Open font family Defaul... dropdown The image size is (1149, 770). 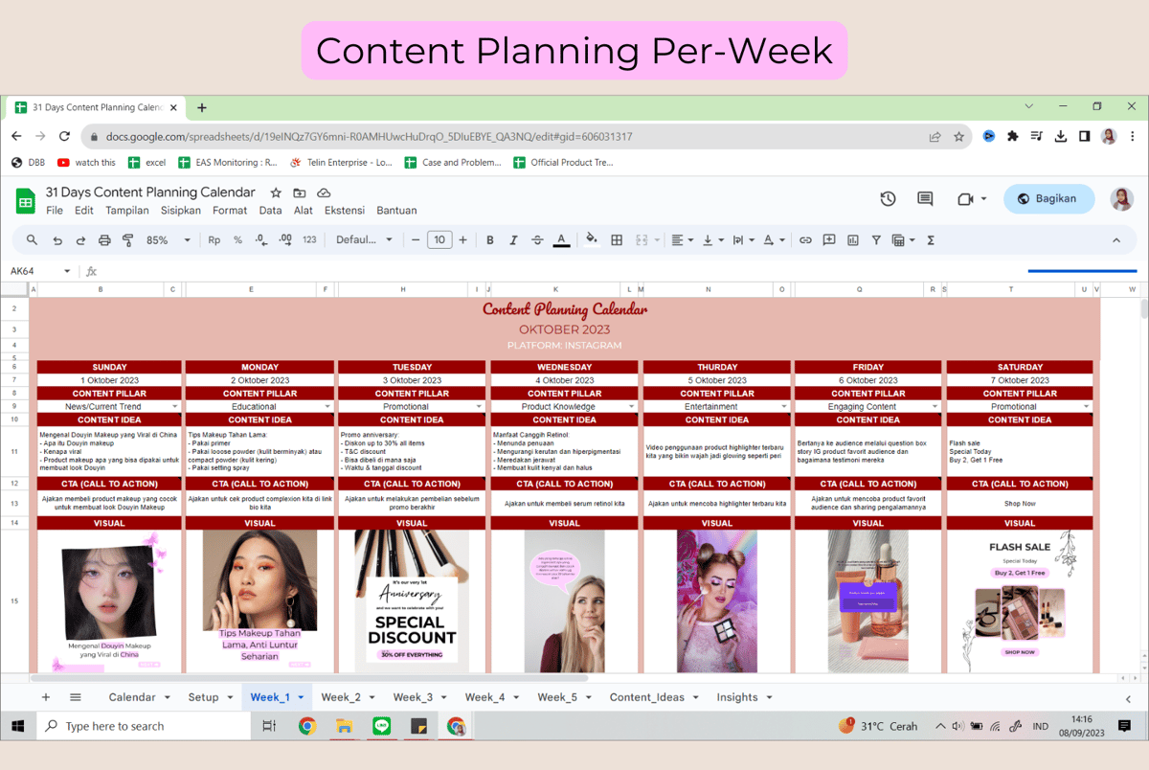coord(365,240)
